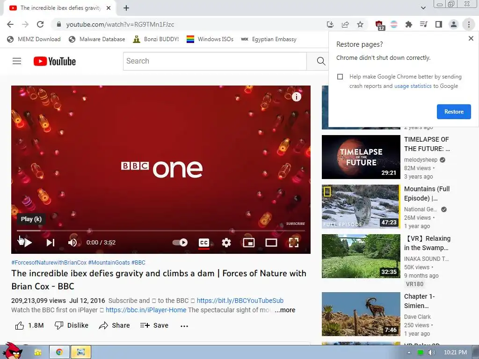
Task: Open Windows ISOs bookmark
Action: (210, 39)
